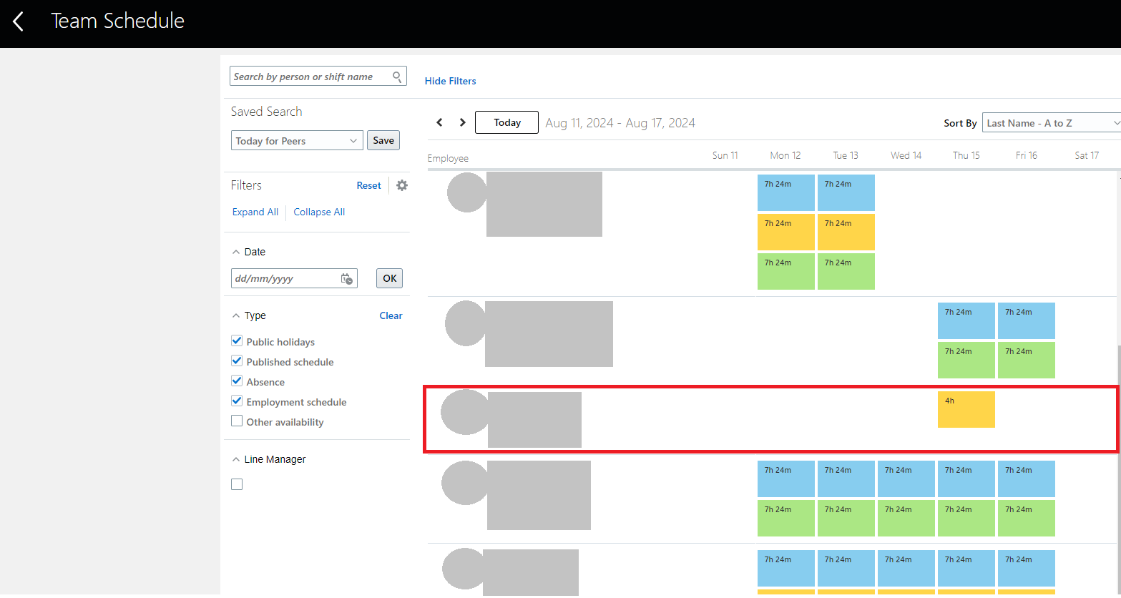Click the Hide Filters link
This screenshot has height=598, width=1121.
click(451, 81)
